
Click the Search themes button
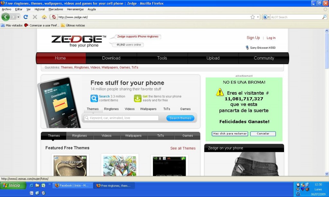point(180,118)
